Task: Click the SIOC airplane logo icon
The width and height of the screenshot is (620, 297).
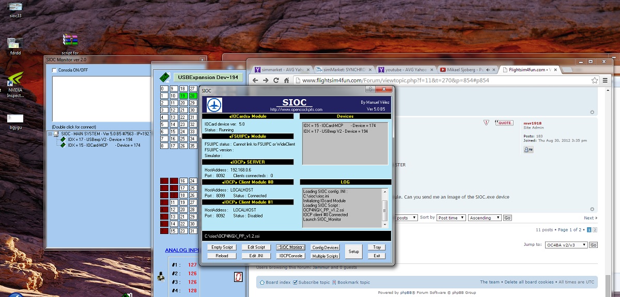Action: click(214, 105)
